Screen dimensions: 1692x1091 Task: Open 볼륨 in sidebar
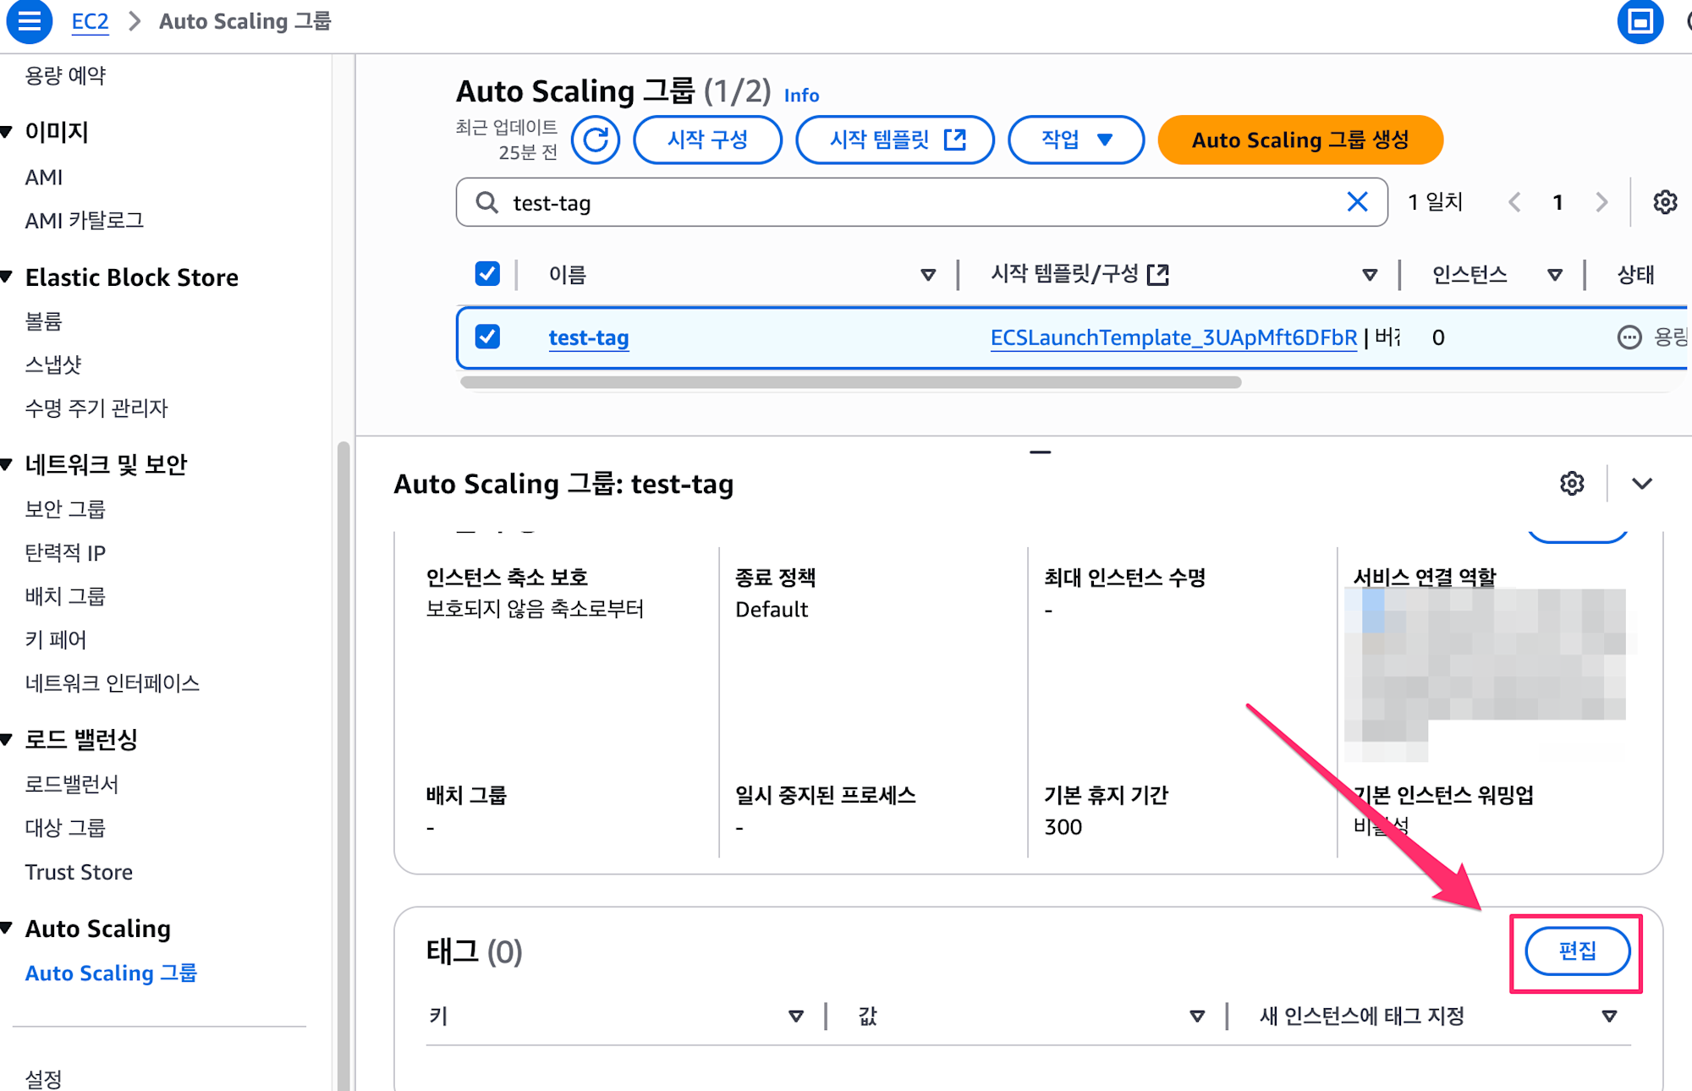click(44, 321)
